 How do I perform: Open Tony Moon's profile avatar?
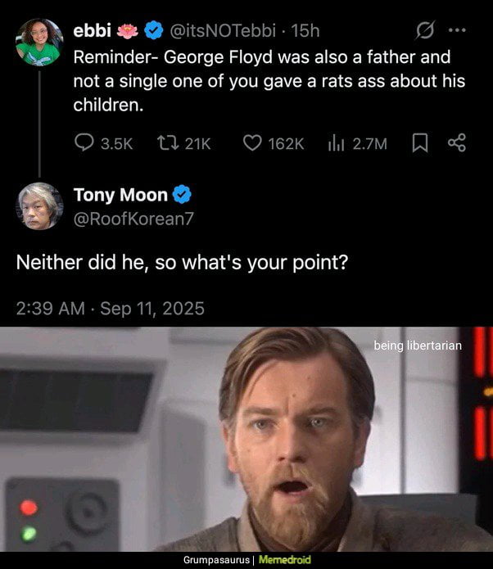coord(38,205)
